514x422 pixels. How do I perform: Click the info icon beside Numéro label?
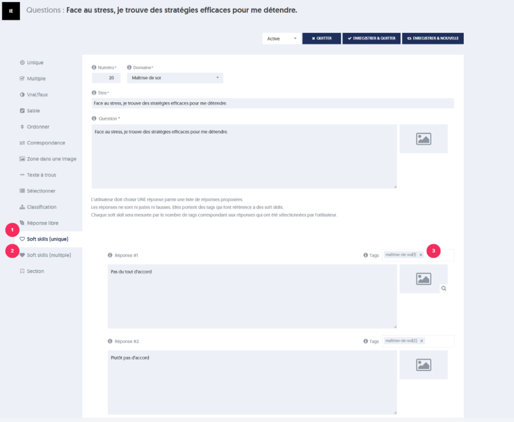(x=94, y=67)
